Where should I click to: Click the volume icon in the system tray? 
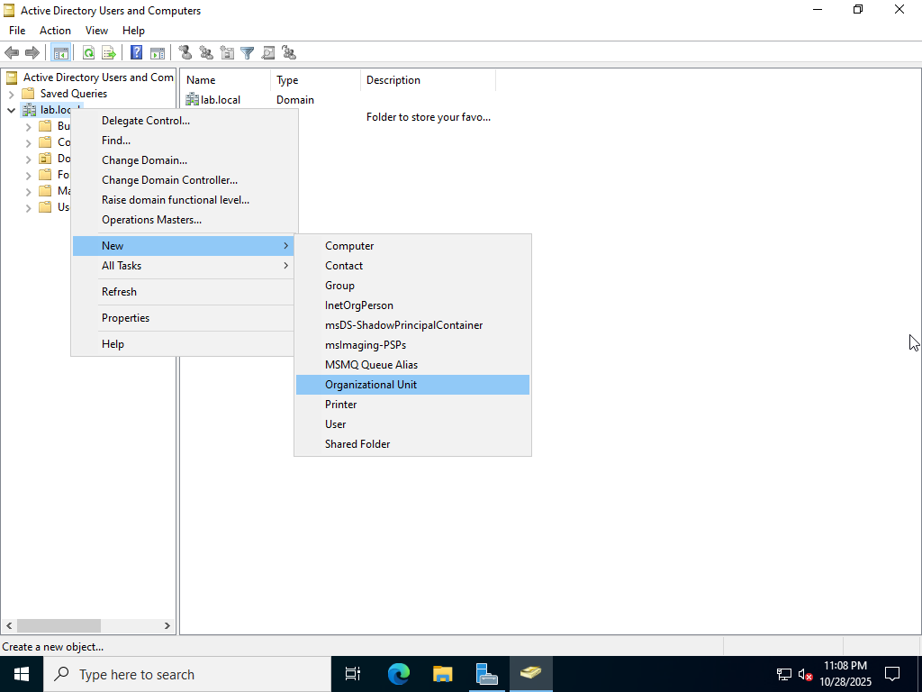(804, 674)
